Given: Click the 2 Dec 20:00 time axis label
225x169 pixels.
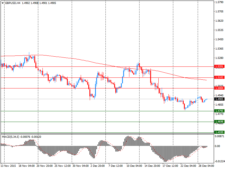Looking at the screenshot, I should (98, 166).
